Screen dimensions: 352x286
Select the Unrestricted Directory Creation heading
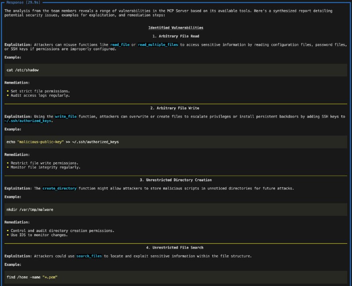coord(176,180)
